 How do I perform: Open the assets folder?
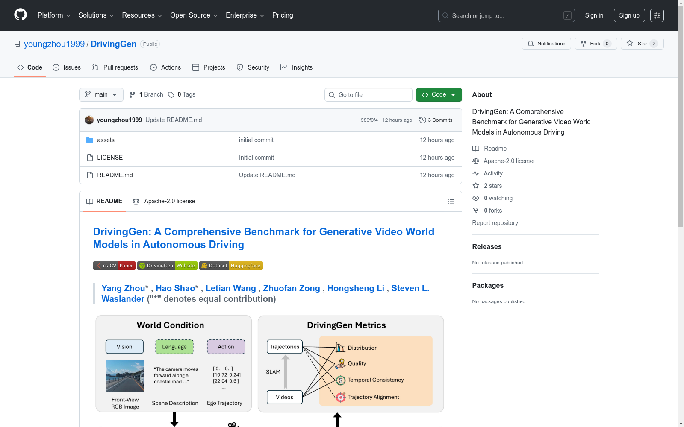[x=106, y=140]
